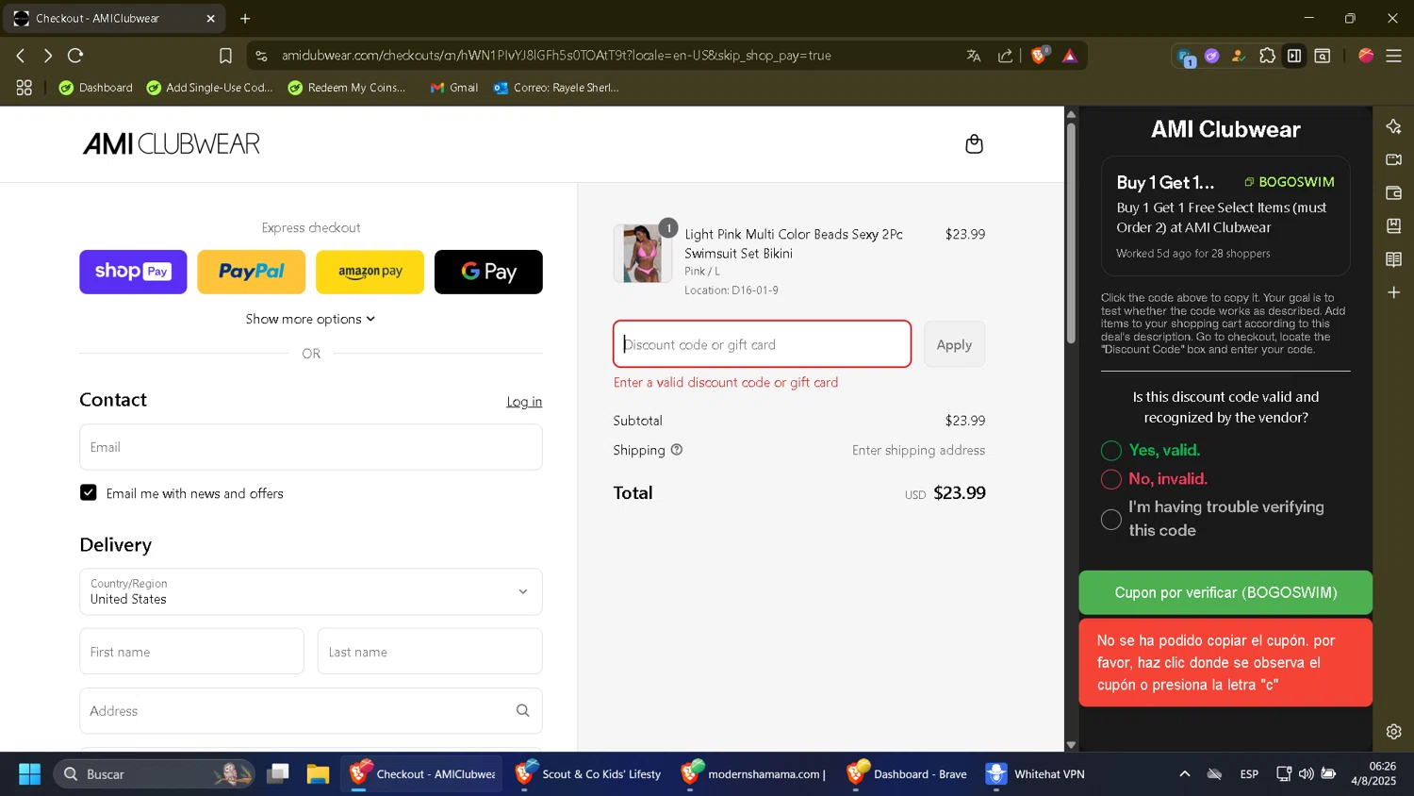Image resolution: width=1414 pixels, height=796 pixels.
Task: Select 'I'm having trouble verifying this code'
Action: [x=1111, y=520]
